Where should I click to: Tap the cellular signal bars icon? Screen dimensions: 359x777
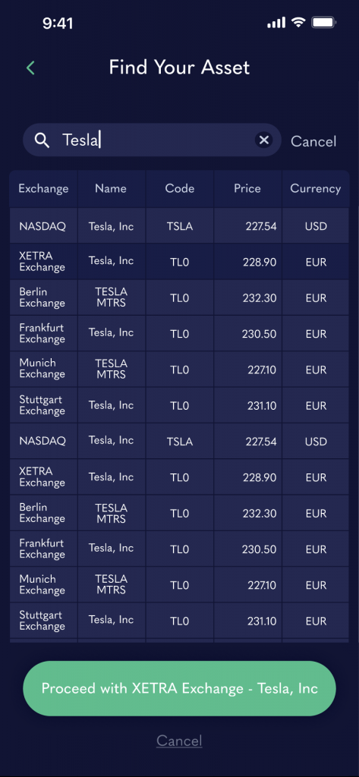tap(276, 22)
